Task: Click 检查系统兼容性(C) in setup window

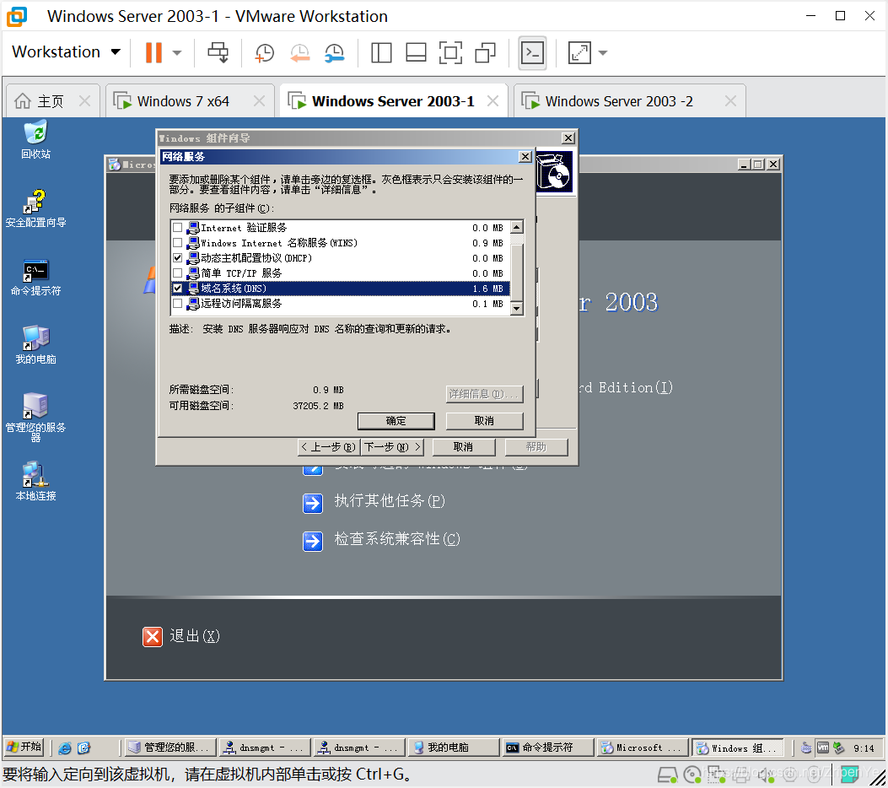Action: click(397, 539)
